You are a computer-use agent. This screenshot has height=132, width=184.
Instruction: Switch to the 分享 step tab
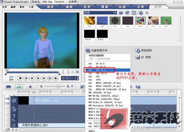point(158,7)
